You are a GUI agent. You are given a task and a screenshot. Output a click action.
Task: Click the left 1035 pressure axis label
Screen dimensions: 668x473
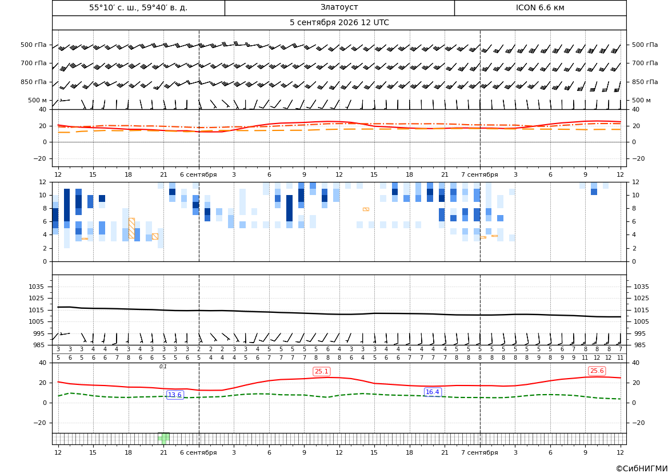pos(34,287)
